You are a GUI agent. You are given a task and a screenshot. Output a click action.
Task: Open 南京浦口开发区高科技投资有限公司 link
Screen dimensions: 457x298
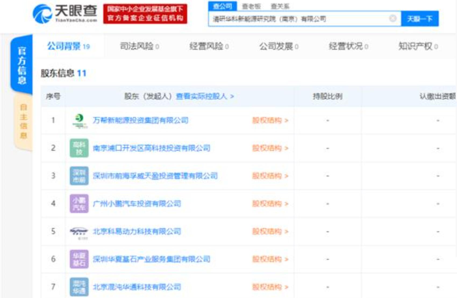(x=151, y=148)
